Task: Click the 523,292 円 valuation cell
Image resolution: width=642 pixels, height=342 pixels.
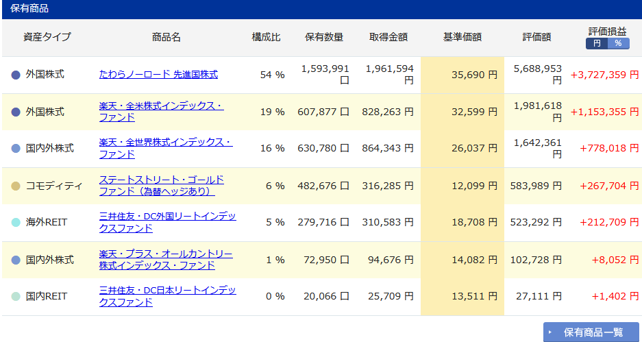Action: point(536,222)
